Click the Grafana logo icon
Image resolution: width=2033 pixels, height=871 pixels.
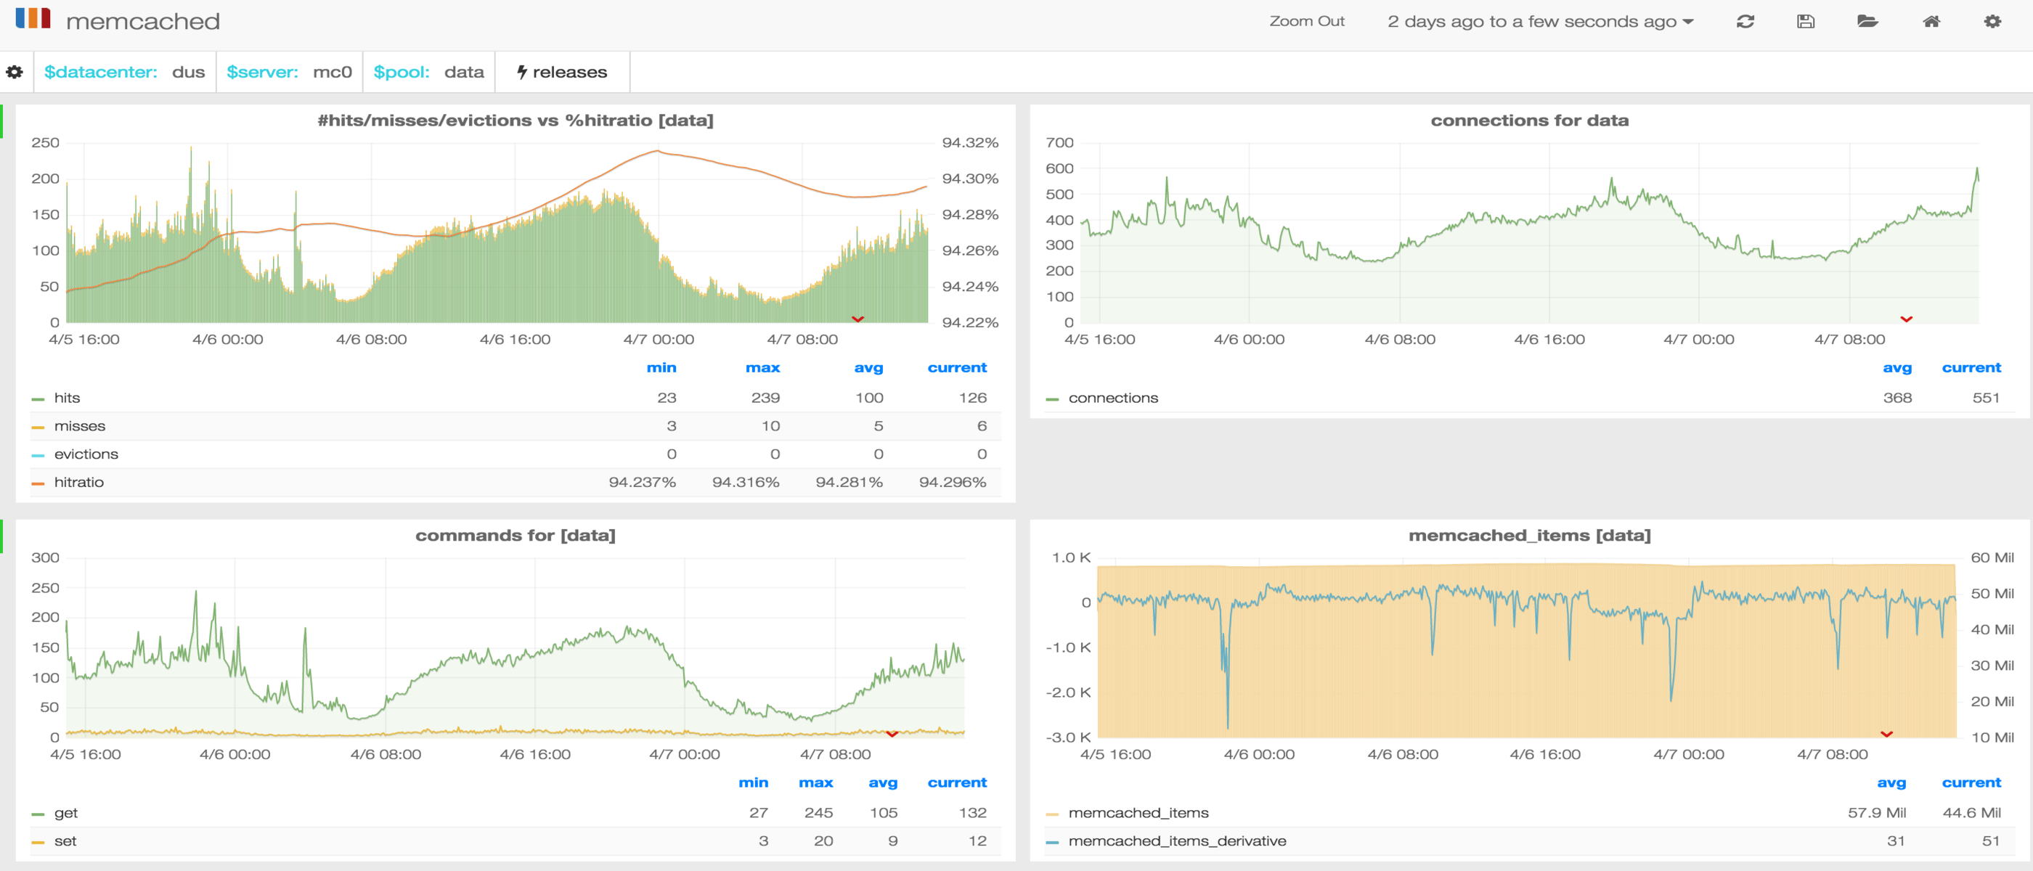tap(33, 18)
